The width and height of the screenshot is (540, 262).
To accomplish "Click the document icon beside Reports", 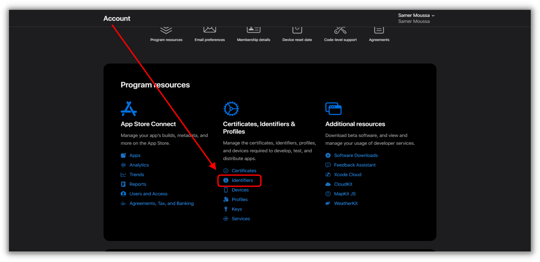I will (123, 184).
